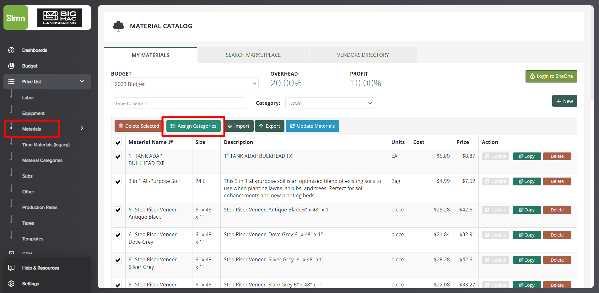Open Production Rates in the sidebar

[x=40, y=207]
